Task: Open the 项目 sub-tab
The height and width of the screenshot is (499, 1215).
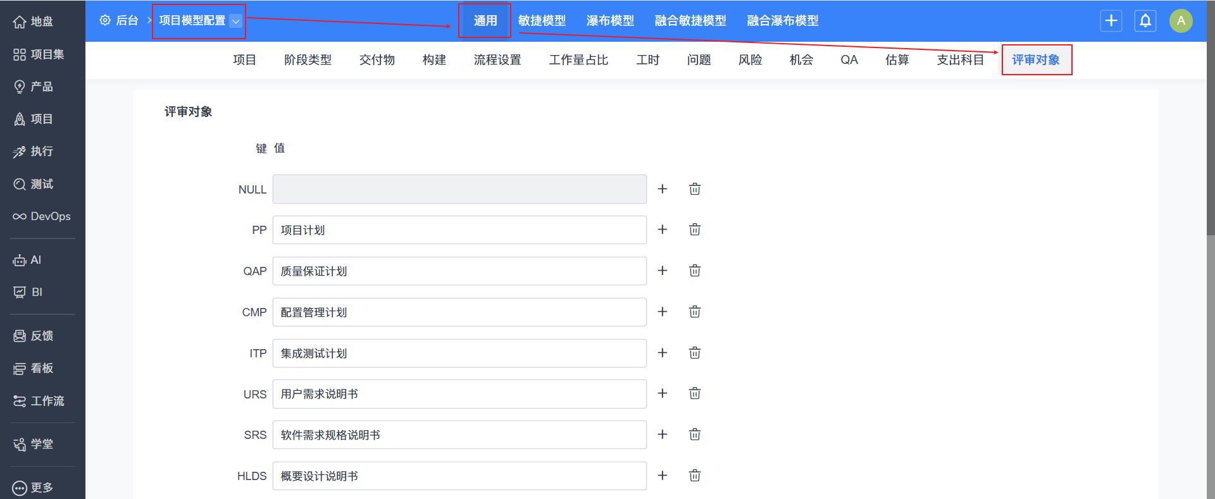Action: tap(244, 60)
